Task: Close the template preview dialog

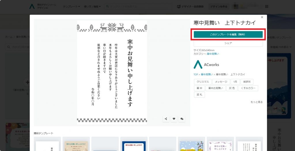Action: [x=262, y=17]
